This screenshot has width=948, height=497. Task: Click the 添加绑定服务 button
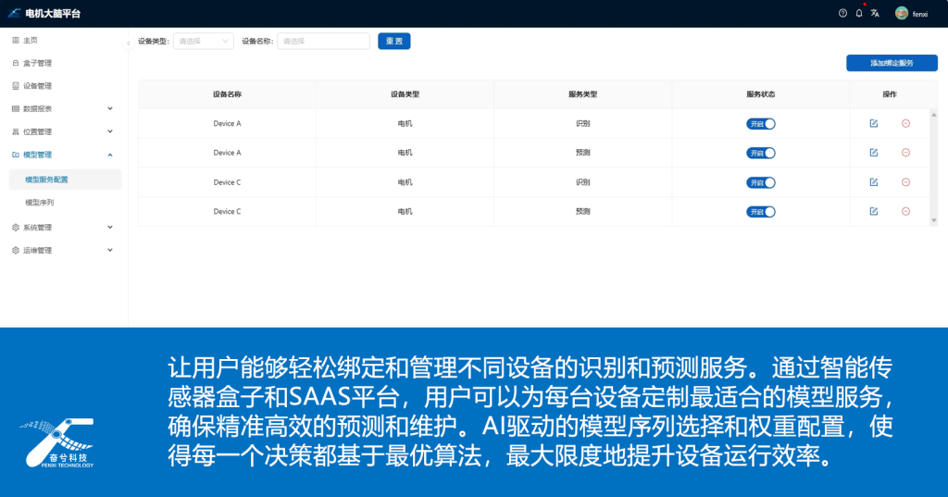coord(892,63)
